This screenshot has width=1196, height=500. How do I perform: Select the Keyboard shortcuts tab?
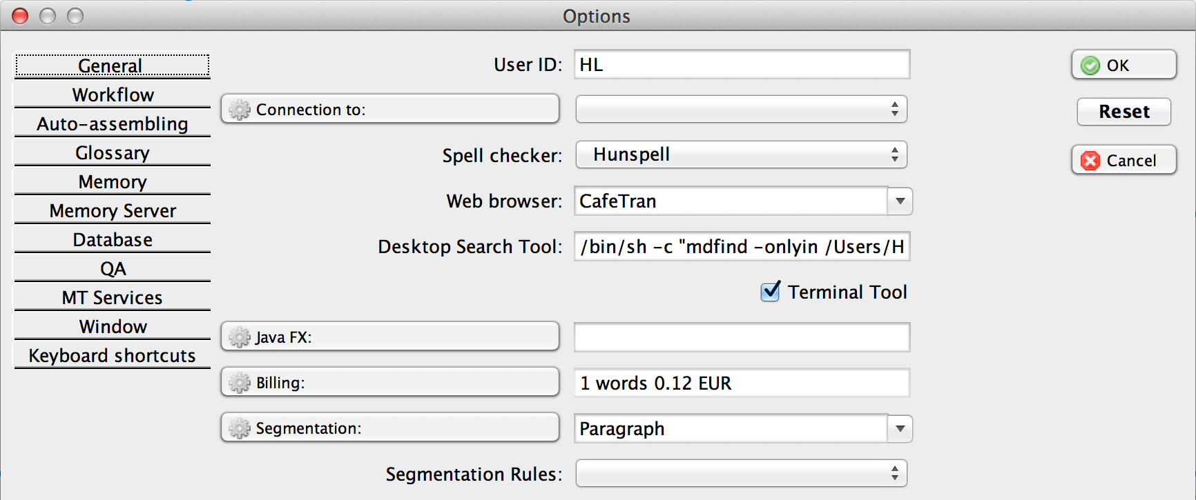click(113, 355)
